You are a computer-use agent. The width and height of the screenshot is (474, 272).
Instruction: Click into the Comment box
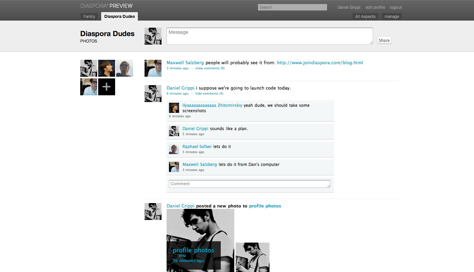pos(250,184)
